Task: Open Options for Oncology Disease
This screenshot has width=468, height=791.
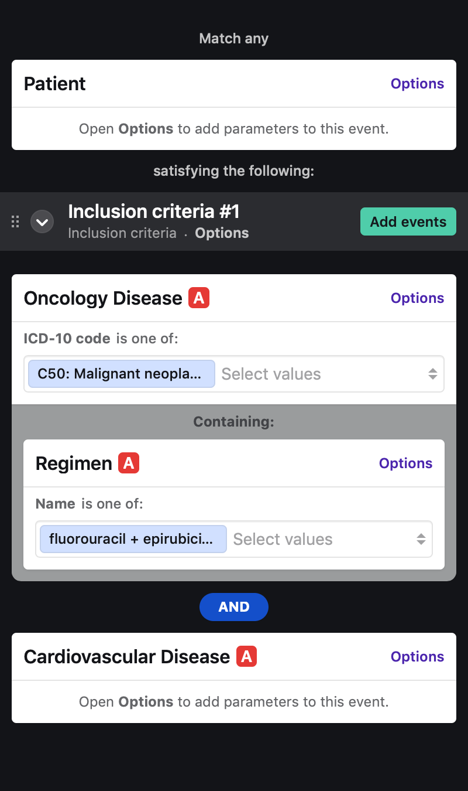Action: click(x=417, y=298)
